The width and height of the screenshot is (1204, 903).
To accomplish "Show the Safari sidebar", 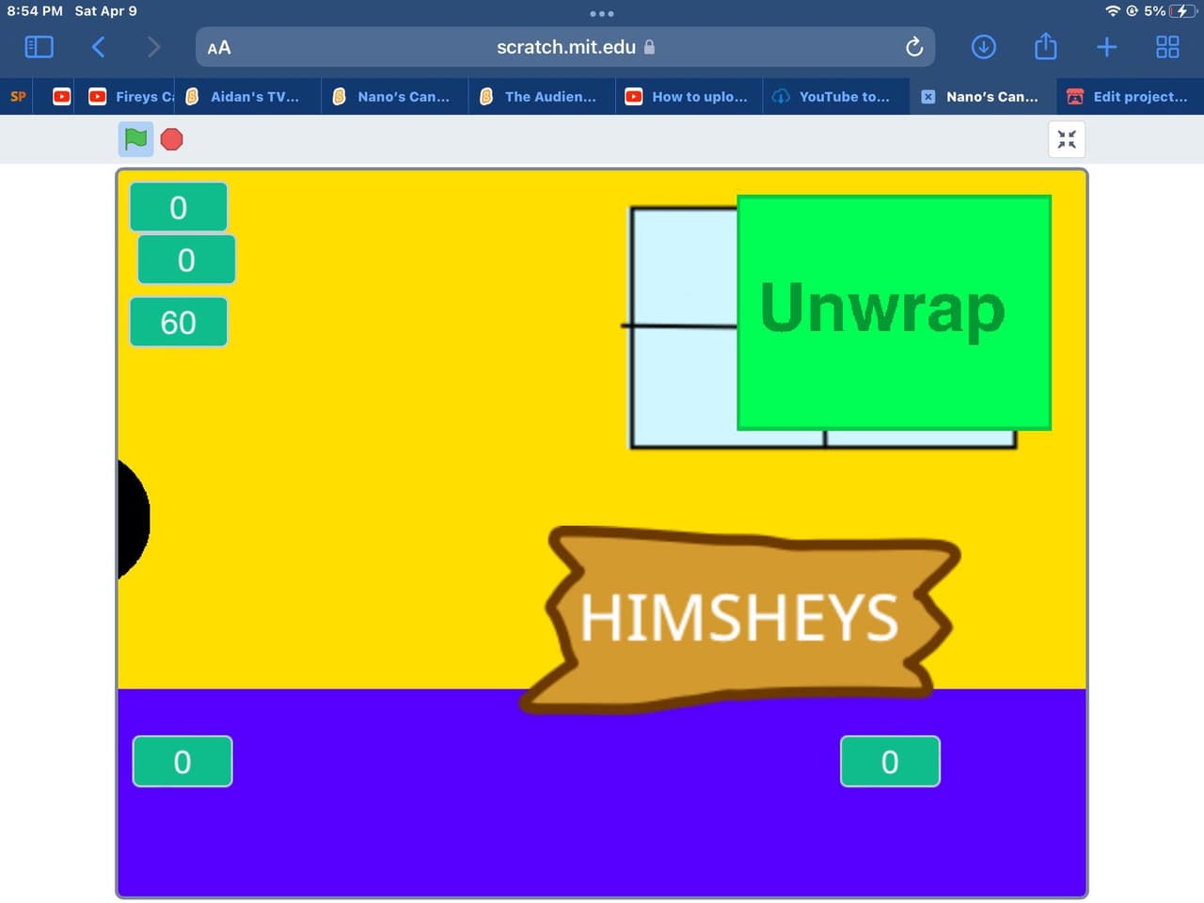I will (x=39, y=47).
